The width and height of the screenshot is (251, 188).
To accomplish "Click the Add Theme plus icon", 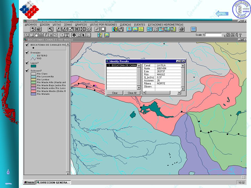I will pos(33,29).
